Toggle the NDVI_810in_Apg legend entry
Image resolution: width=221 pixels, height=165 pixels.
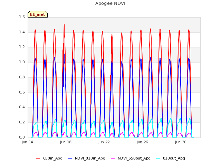click(x=87, y=158)
